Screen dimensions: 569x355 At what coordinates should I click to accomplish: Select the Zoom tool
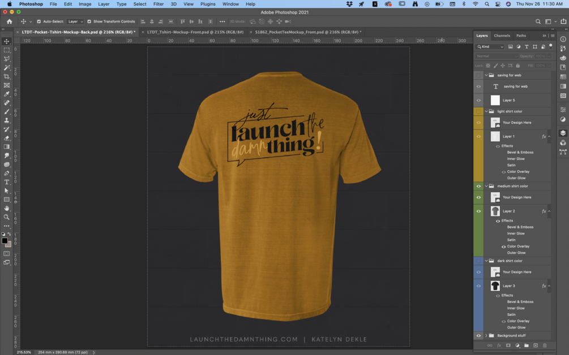(7, 217)
